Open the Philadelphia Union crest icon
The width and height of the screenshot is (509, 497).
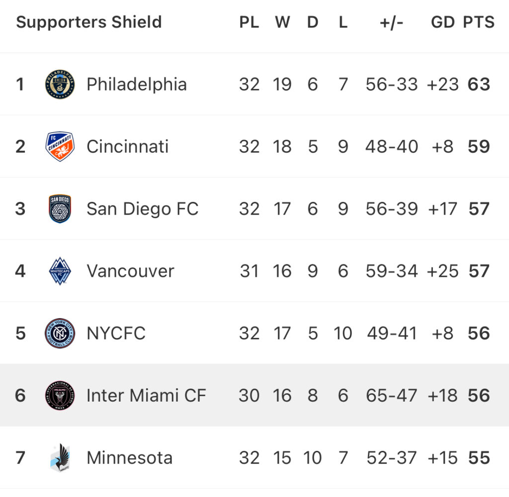[60, 84]
